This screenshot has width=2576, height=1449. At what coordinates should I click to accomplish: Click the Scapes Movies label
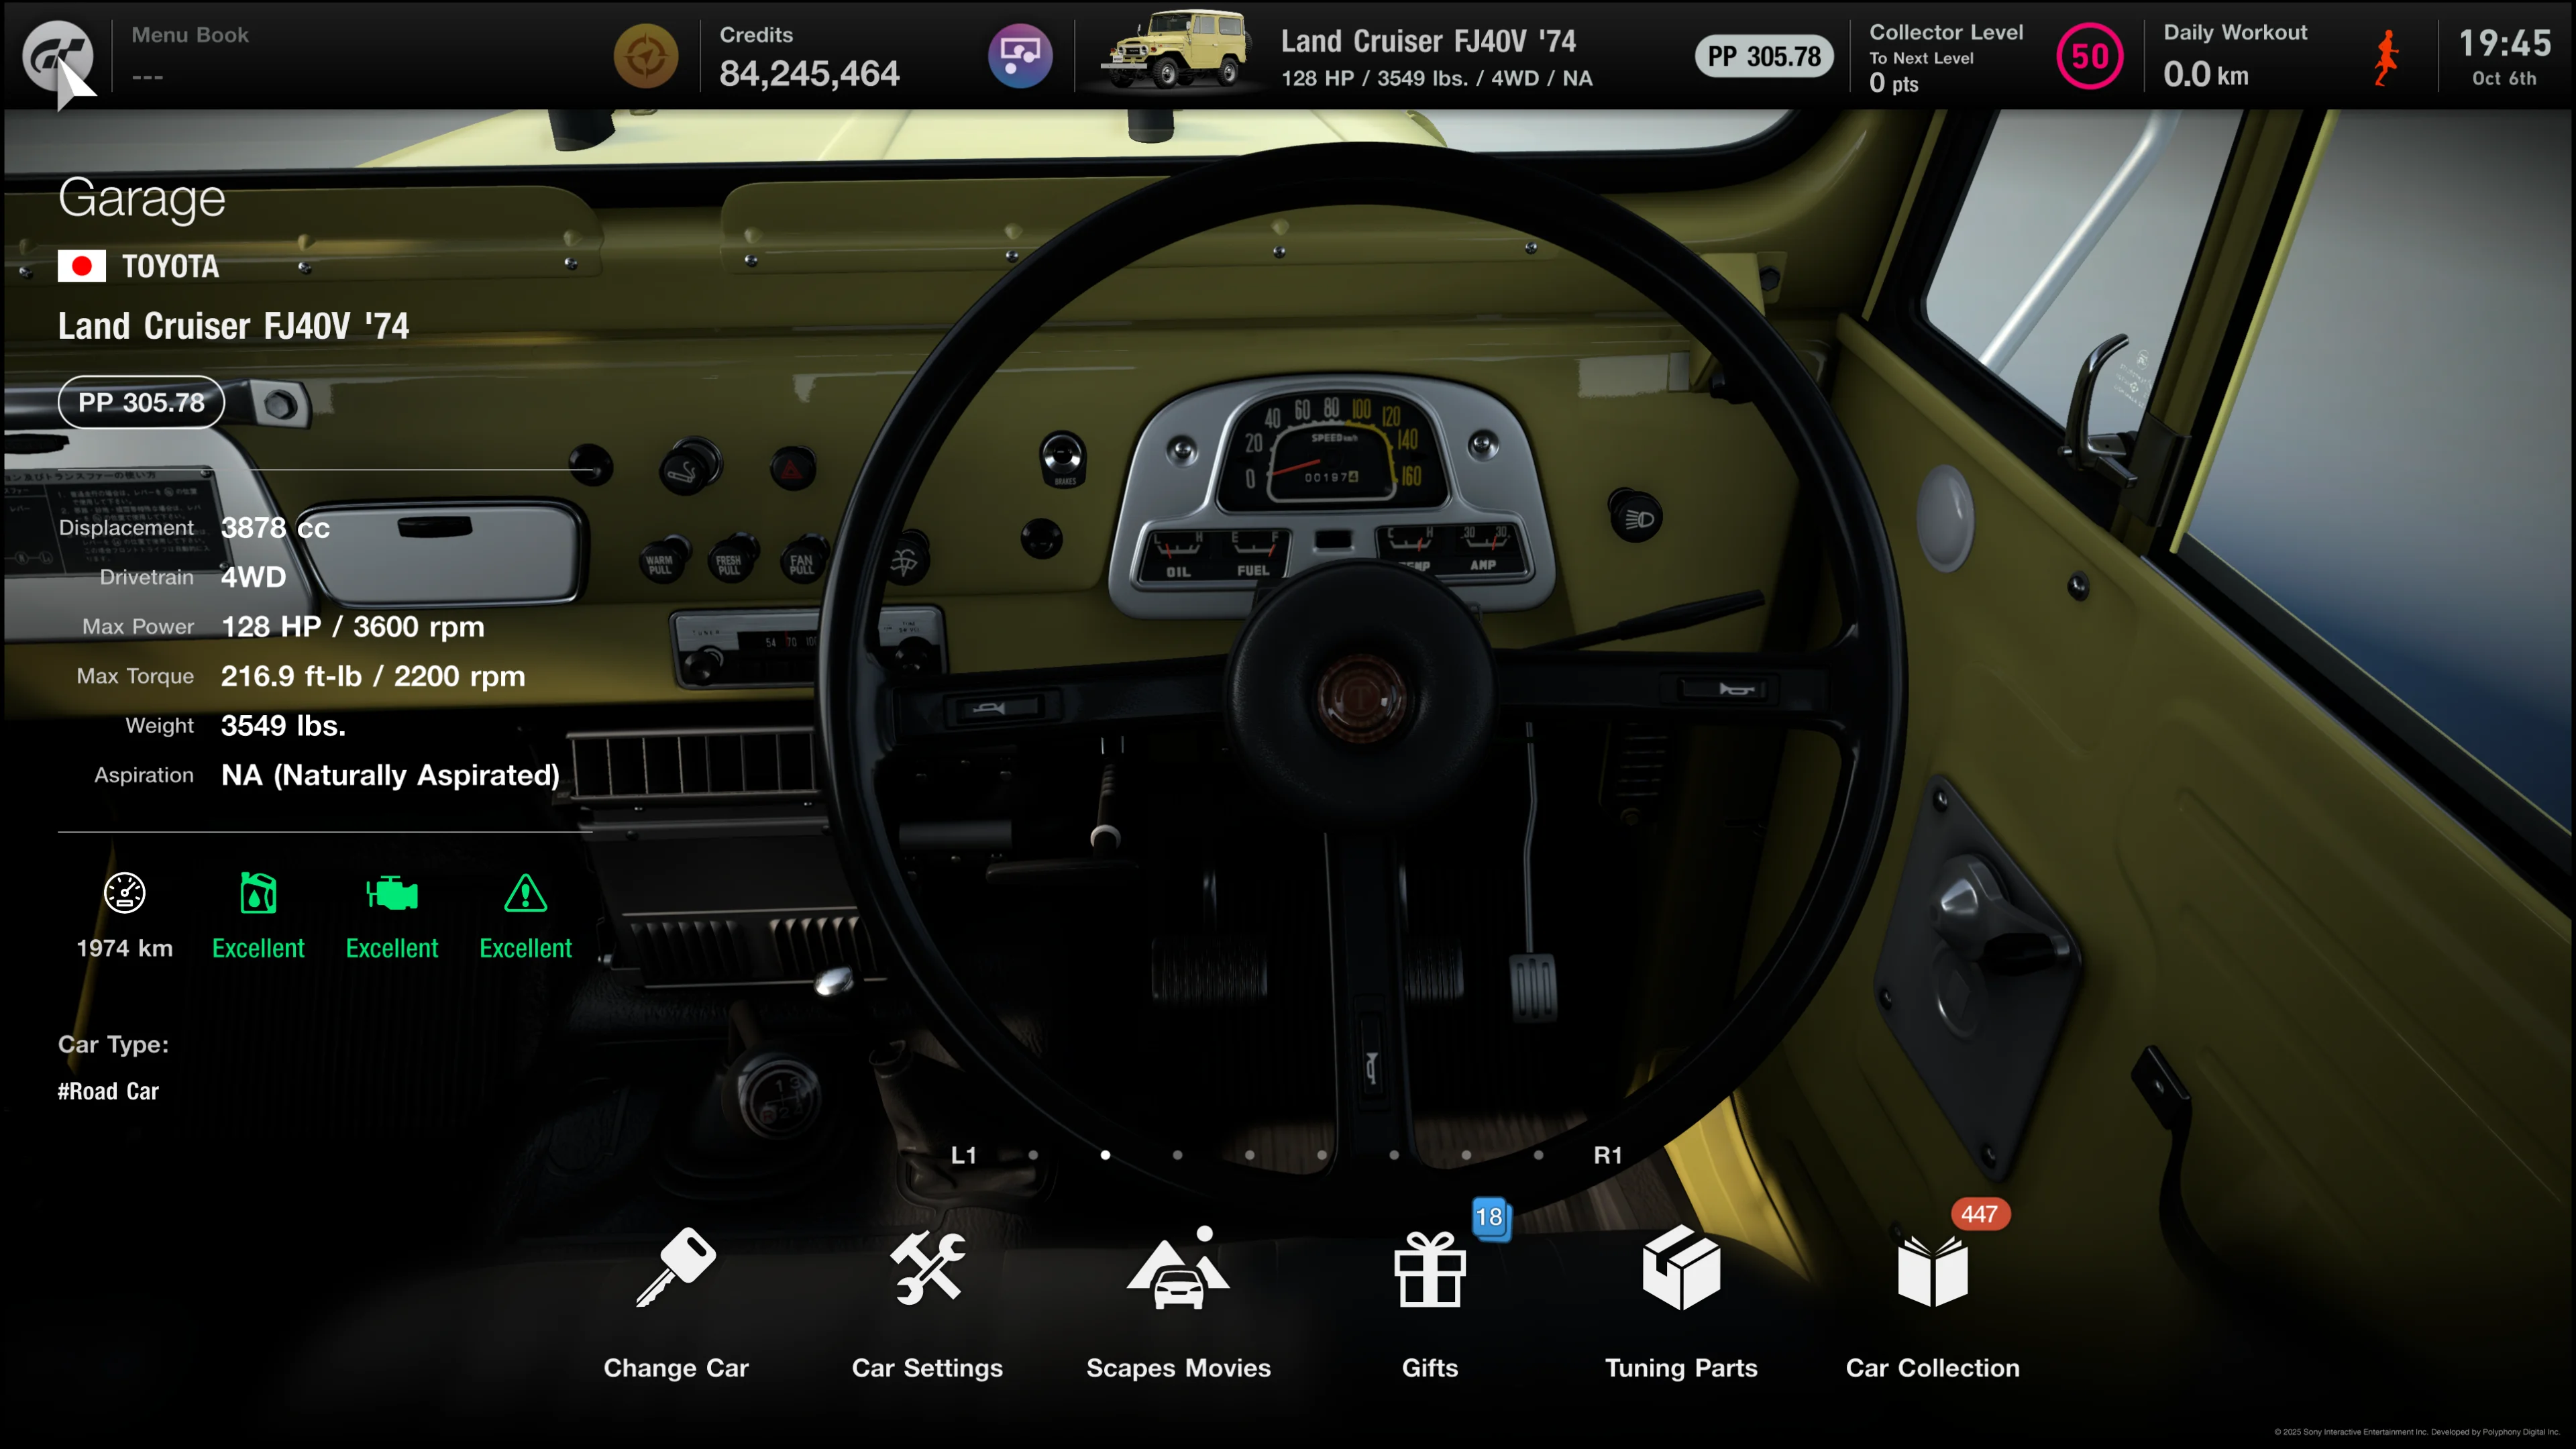click(1178, 1368)
